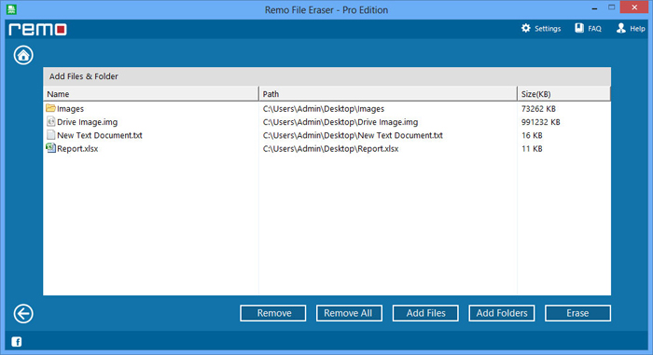The height and width of the screenshot is (355, 653).
Task: Maximize the Remo File Eraser window
Action: point(611,7)
